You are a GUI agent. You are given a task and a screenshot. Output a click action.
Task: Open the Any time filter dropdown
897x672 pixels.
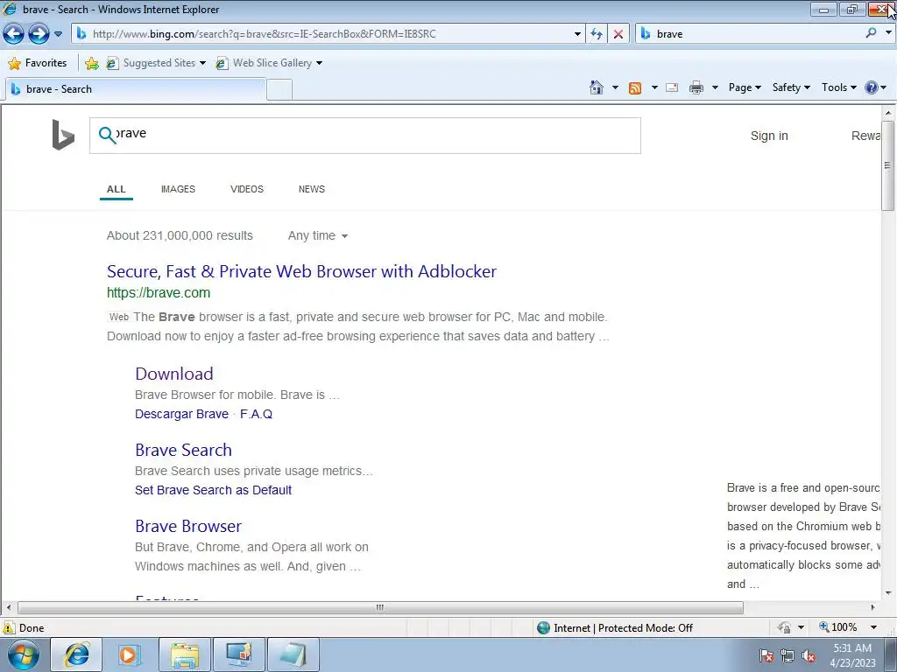click(x=317, y=235)
